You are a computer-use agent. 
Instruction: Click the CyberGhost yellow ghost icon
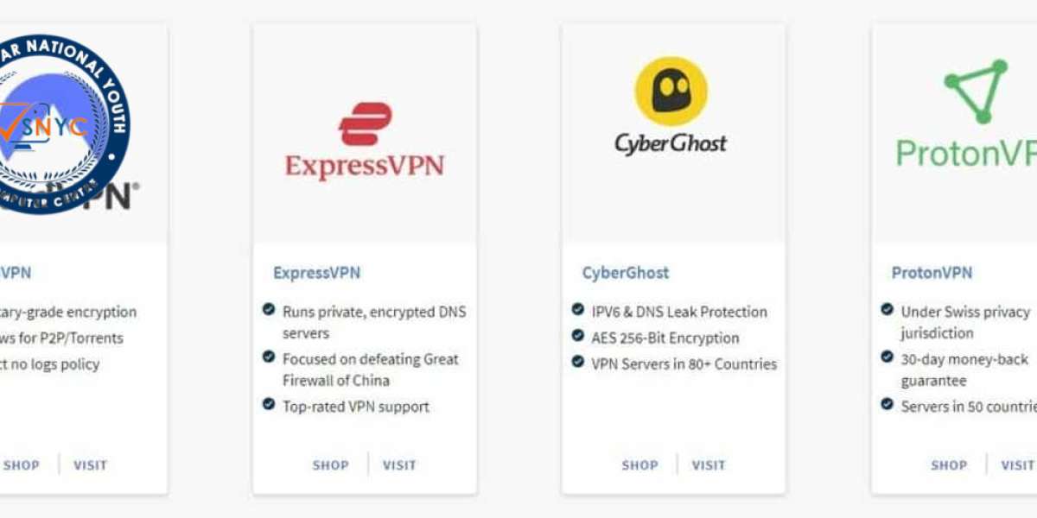[x=671, y=92]
